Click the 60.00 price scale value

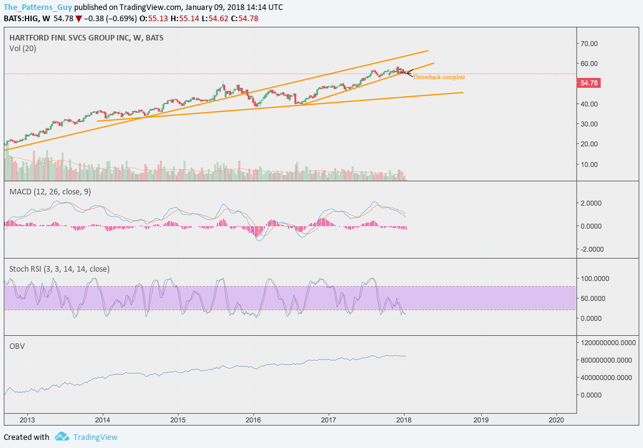pyautogui.click(x=589, y=64)
